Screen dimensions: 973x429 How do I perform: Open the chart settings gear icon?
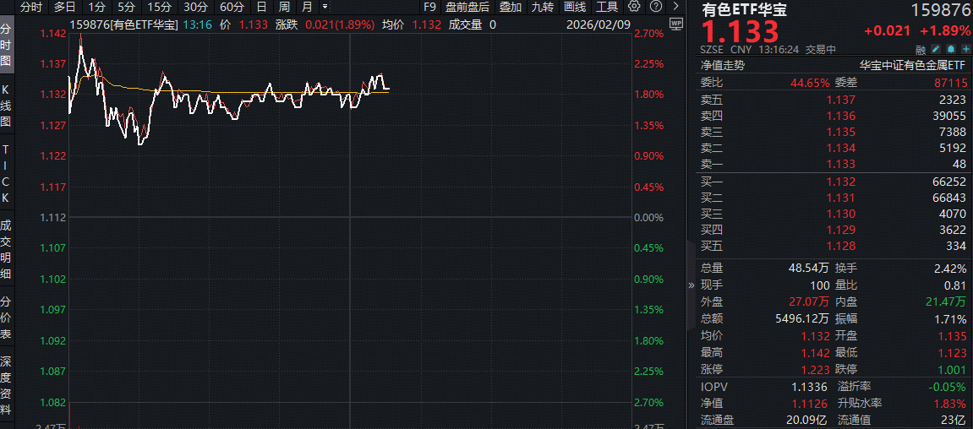click(x=634, y=7)
